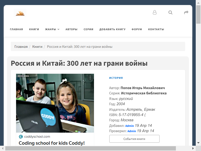The width and height of the screenshot is (201, 151).
Task: Click ad headline Coding school for kids Coddy!
Action: (x=52, y=143)
